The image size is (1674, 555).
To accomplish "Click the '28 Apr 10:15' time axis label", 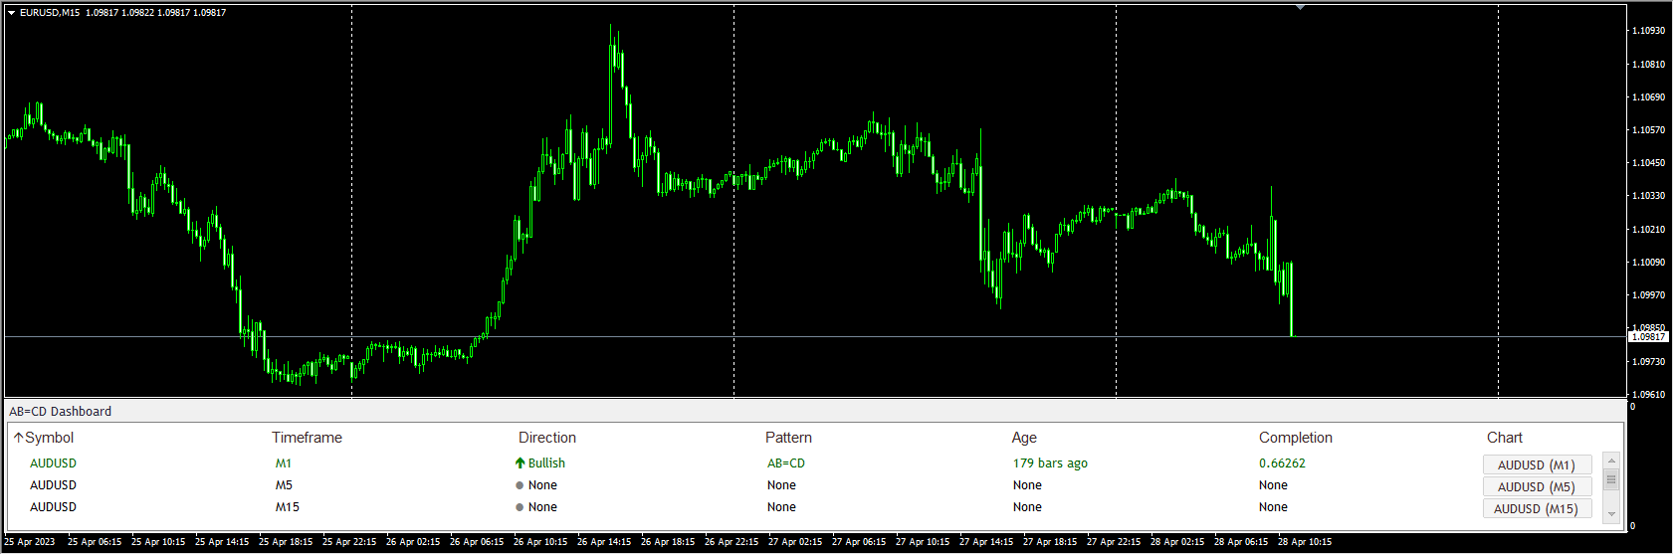I will coord(1305,542).
